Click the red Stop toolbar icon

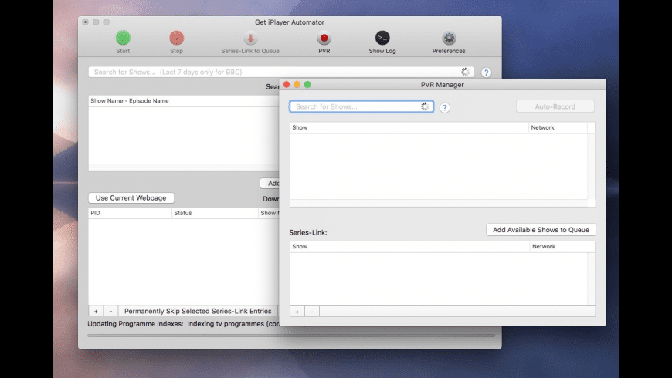(x=177, y=38)
